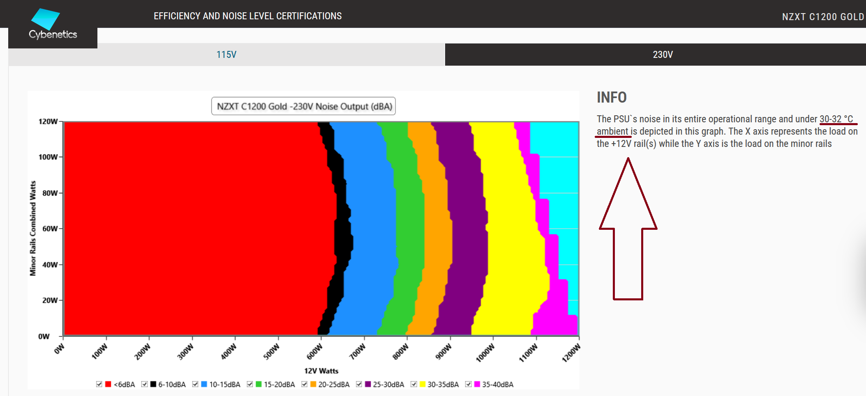Click the "NZXT C1200 GOLD" header title

(823, 17)
